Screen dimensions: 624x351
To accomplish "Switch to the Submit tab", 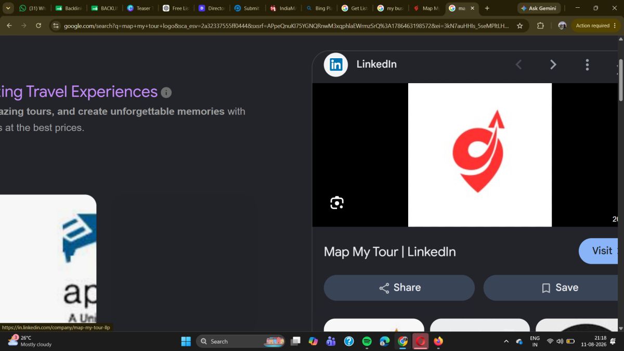I will pyautogui.click(x=246, y=8).
